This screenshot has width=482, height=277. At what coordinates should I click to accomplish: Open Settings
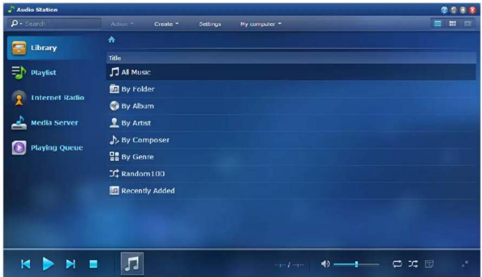point(210,23)
